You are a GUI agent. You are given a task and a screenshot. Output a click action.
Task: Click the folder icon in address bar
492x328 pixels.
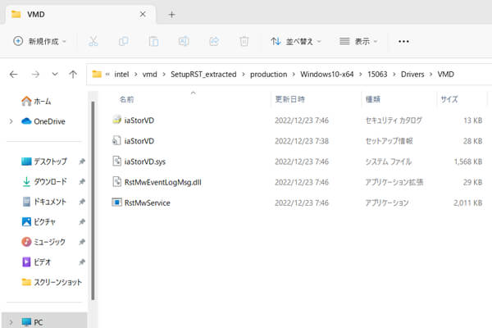tap(97, 75)
